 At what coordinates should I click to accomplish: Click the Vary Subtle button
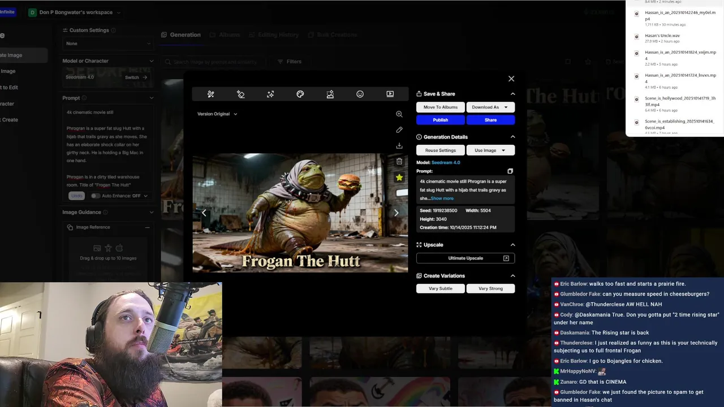pyautogui.click(x=441, y=288)
